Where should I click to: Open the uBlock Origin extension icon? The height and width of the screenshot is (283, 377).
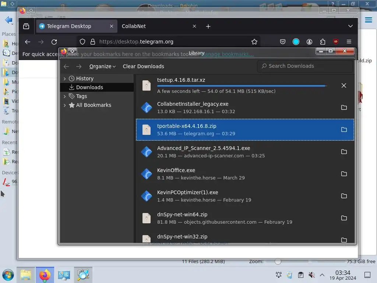336,42
